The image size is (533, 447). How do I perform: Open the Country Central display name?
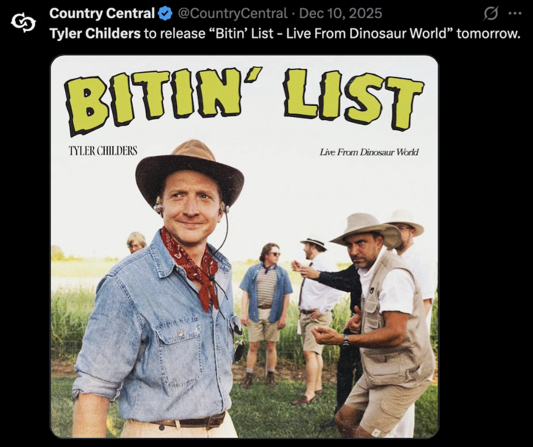(102, 13)
